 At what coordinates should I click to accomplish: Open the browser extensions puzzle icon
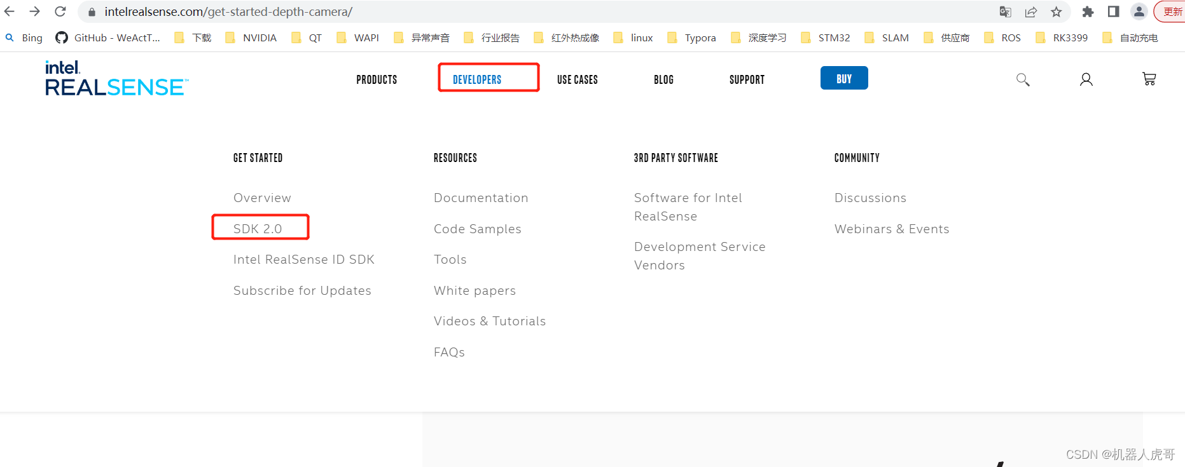pos(1088,11)
